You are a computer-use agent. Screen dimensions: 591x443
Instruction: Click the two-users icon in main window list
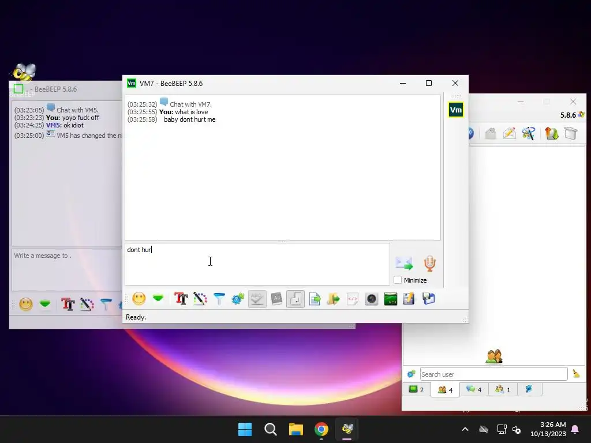point(494,356)
